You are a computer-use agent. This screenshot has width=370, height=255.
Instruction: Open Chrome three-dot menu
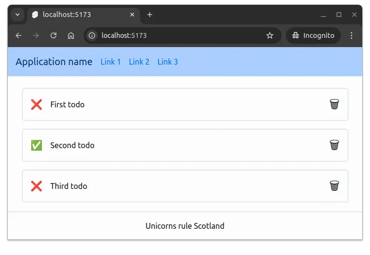click(x=352, y=35)
